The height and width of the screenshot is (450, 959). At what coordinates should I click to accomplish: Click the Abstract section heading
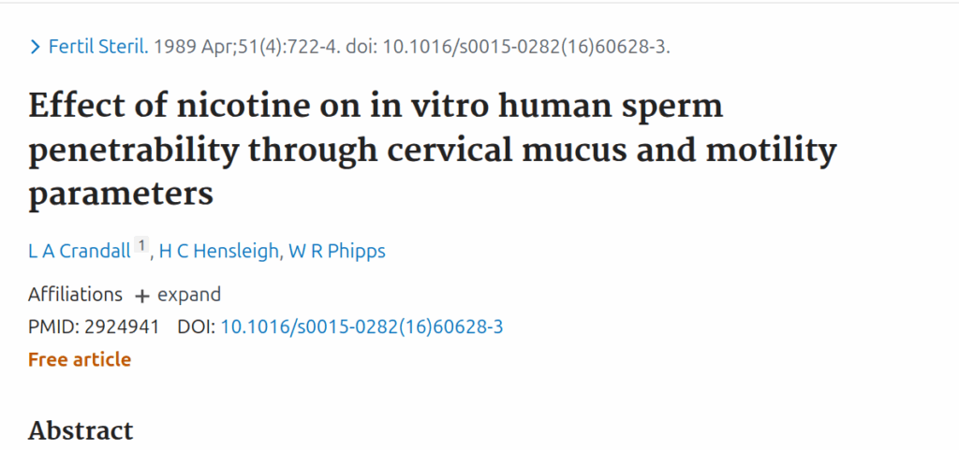coord(81,430)
